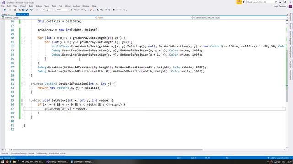Collapse GetWorldPosition method at line 31
Viewport: 293px width, 164px height.
pos(22,84)
